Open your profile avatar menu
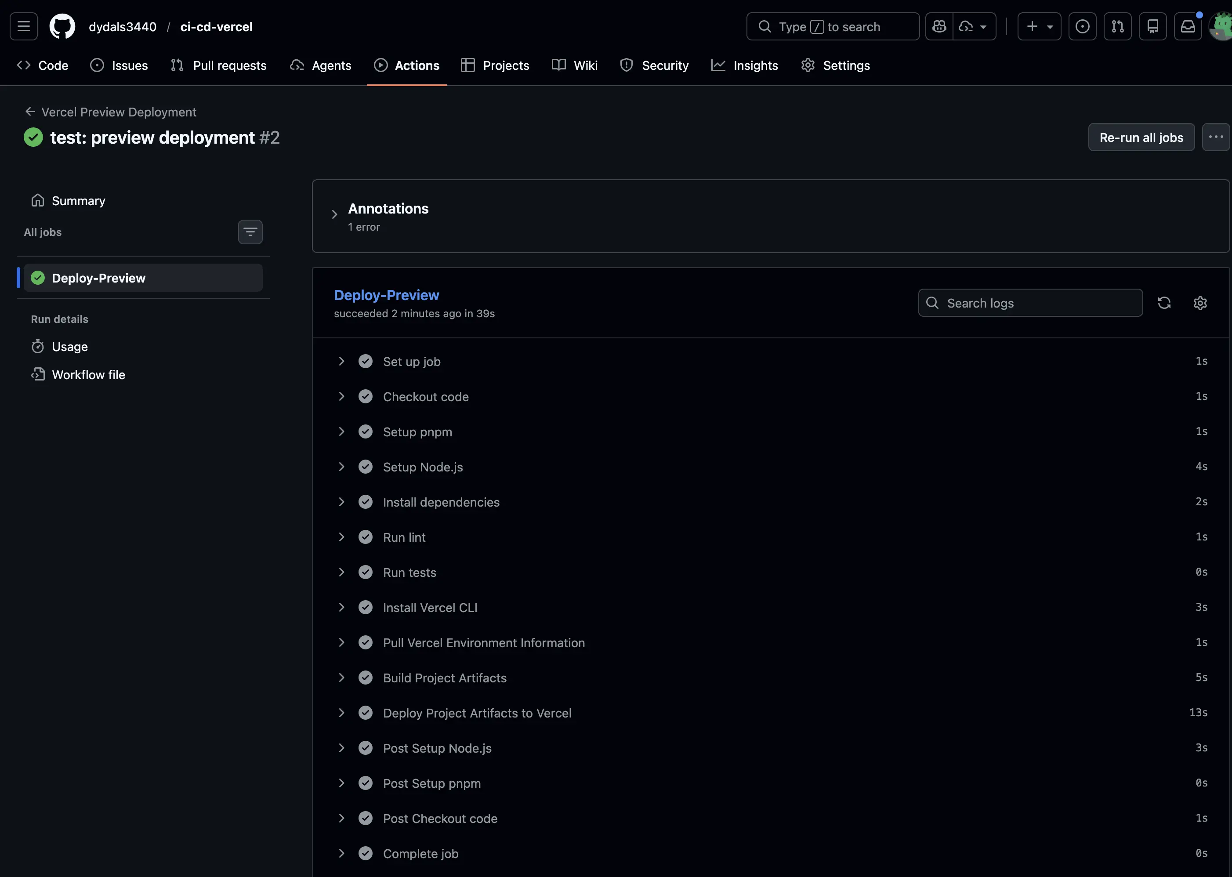1232x877 pixels. coord(1221,25)
